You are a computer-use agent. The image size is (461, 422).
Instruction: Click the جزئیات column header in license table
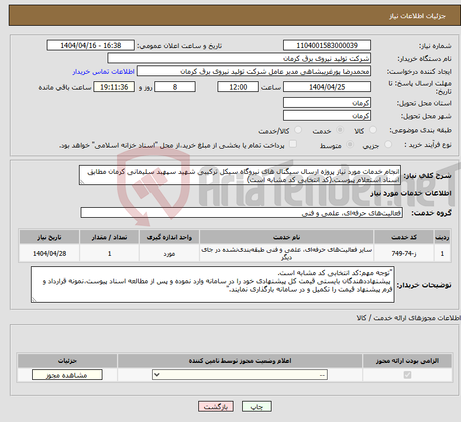pyautogui.click(x=67, y=361)
